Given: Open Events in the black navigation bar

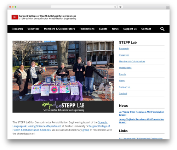Looking at the screenshot, I should point(103,29).
